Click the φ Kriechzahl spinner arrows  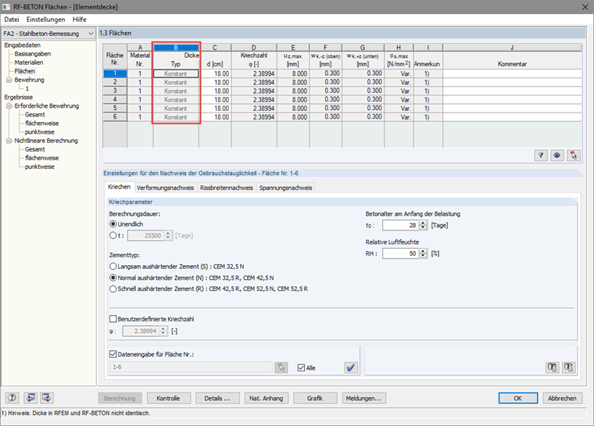coord(163,331)
